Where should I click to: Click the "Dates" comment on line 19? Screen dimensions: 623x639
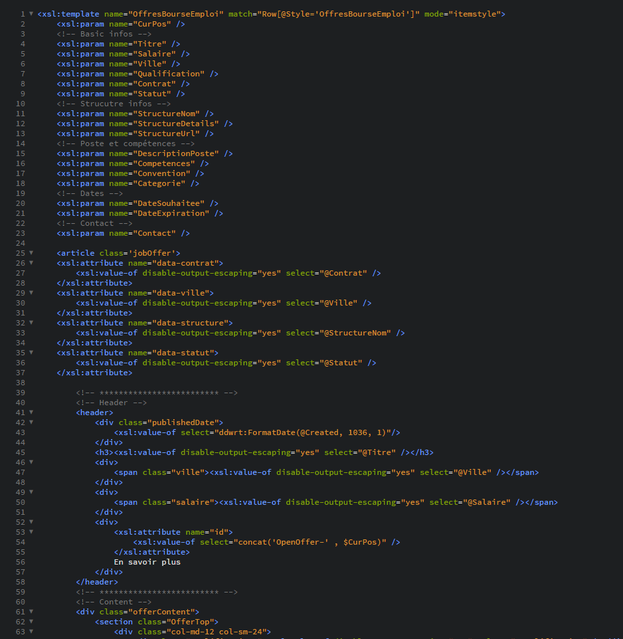coord(90,193)
